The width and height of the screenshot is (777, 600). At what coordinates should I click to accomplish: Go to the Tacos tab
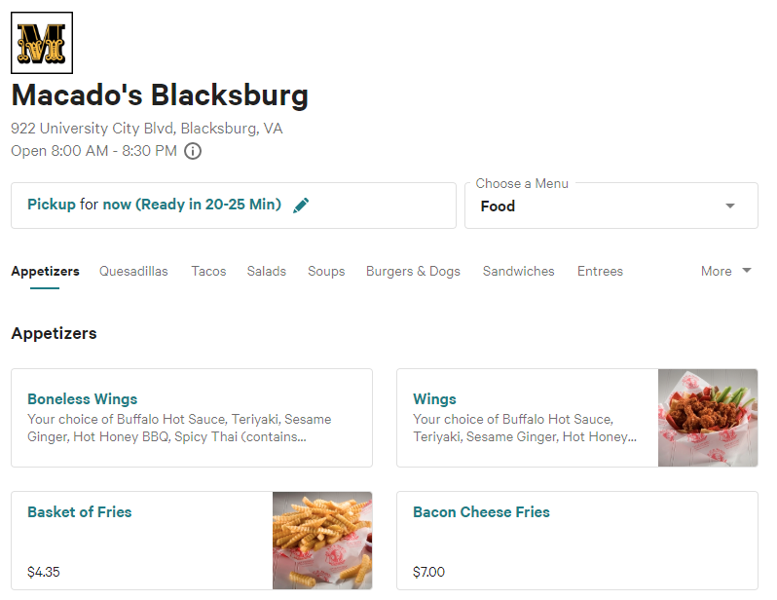(x=208, y=271)
